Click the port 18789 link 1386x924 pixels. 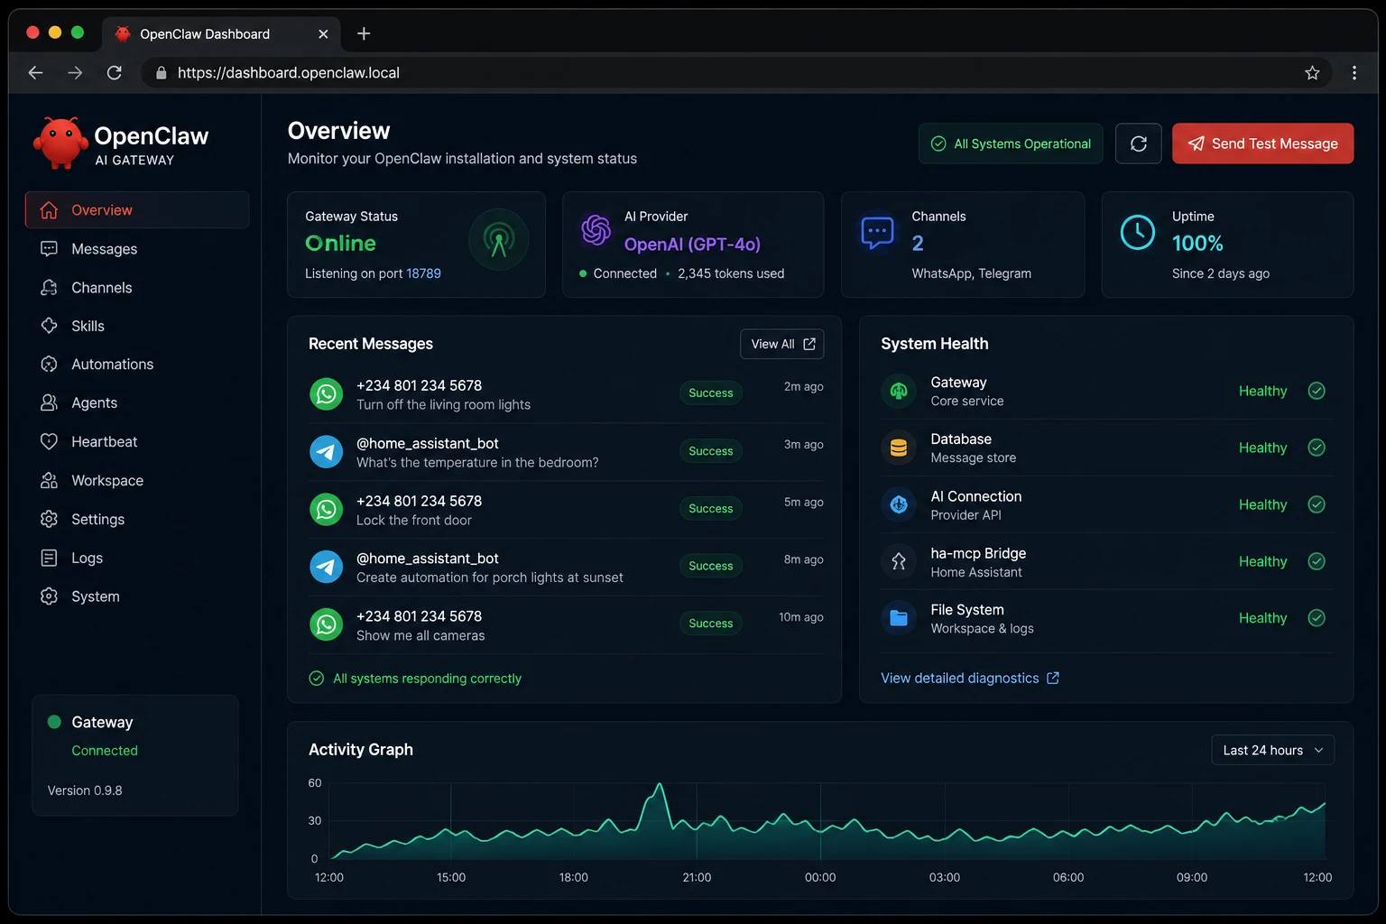coord(423,273)
